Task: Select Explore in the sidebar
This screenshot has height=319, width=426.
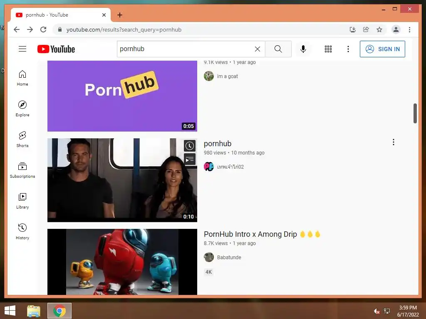Action: (x=22, y=109)
